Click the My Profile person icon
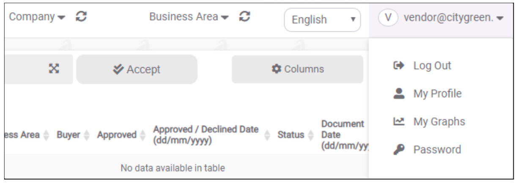The width and height of the screenshot is (526, 183). [398, 94]
